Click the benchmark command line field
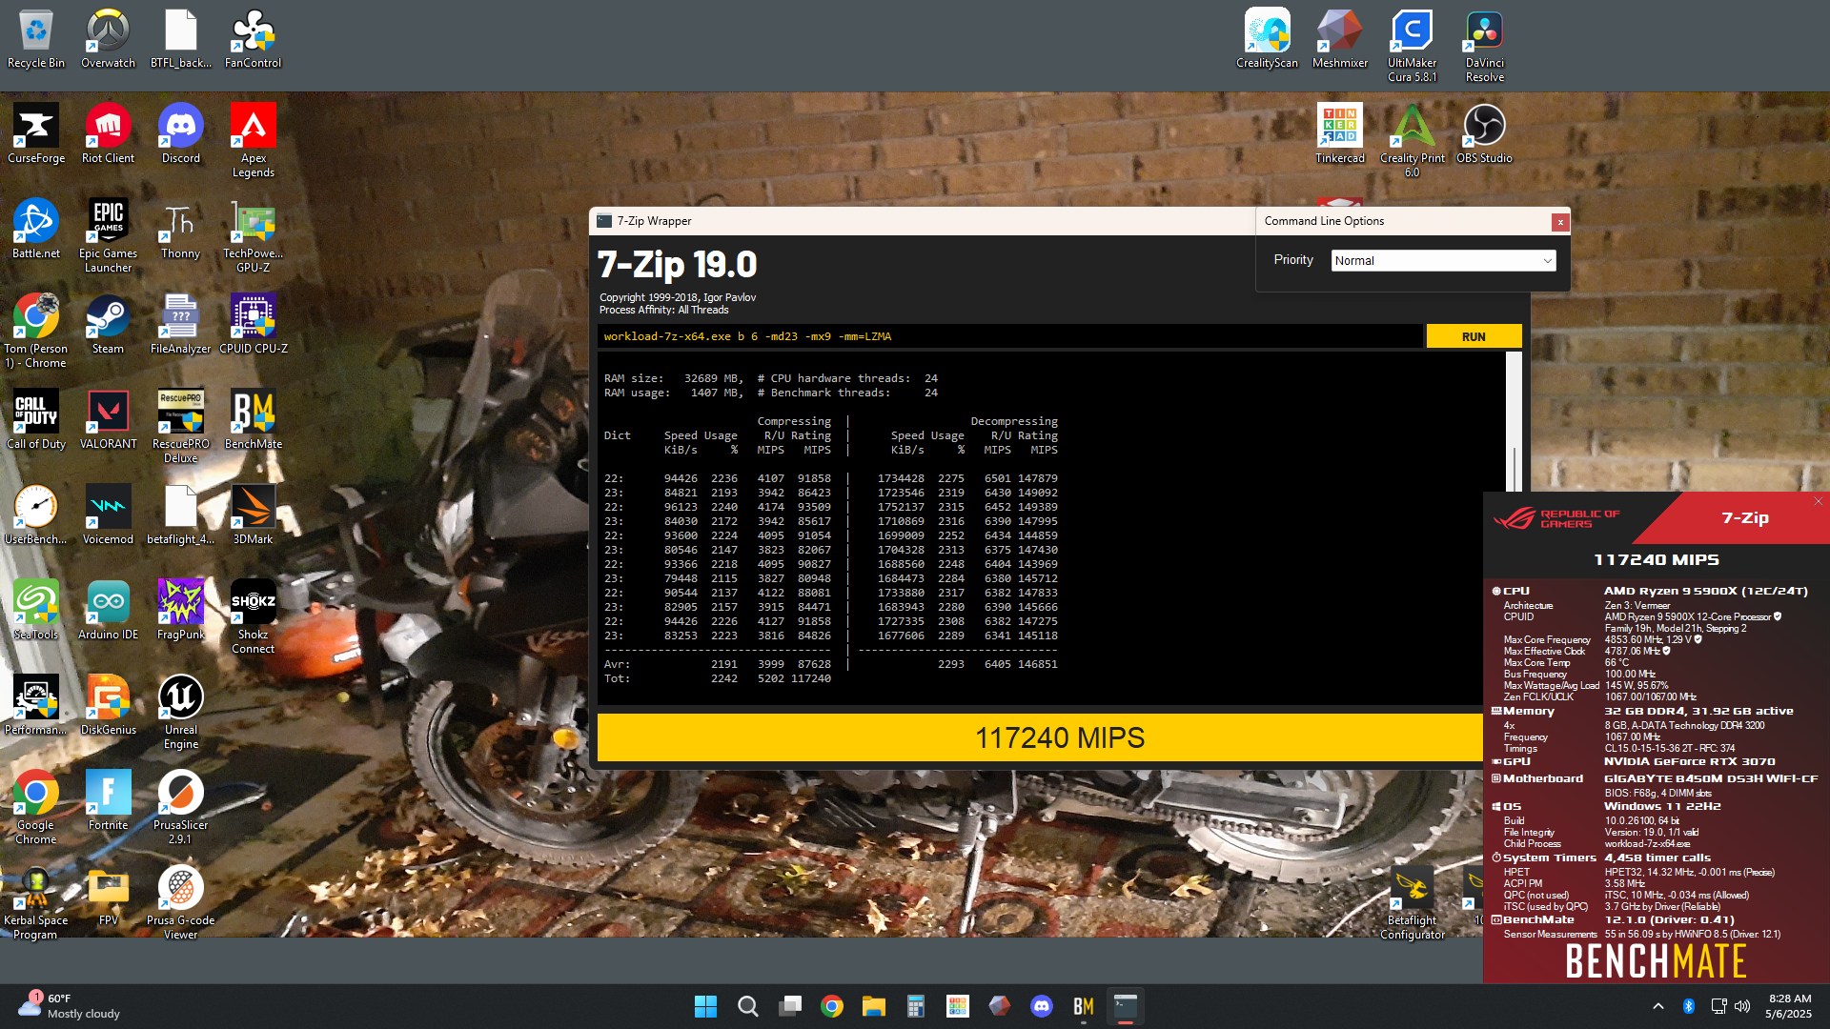The height and width of the screenshot is (1029, 1830). click(x=1010, y=336)
